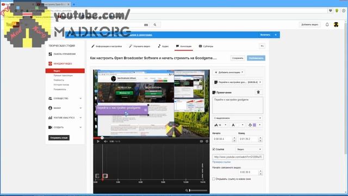Click the Канал person icon

point(50,108)
